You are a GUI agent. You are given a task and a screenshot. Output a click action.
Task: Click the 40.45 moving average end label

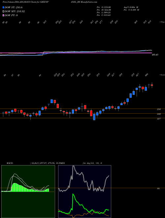155,55
